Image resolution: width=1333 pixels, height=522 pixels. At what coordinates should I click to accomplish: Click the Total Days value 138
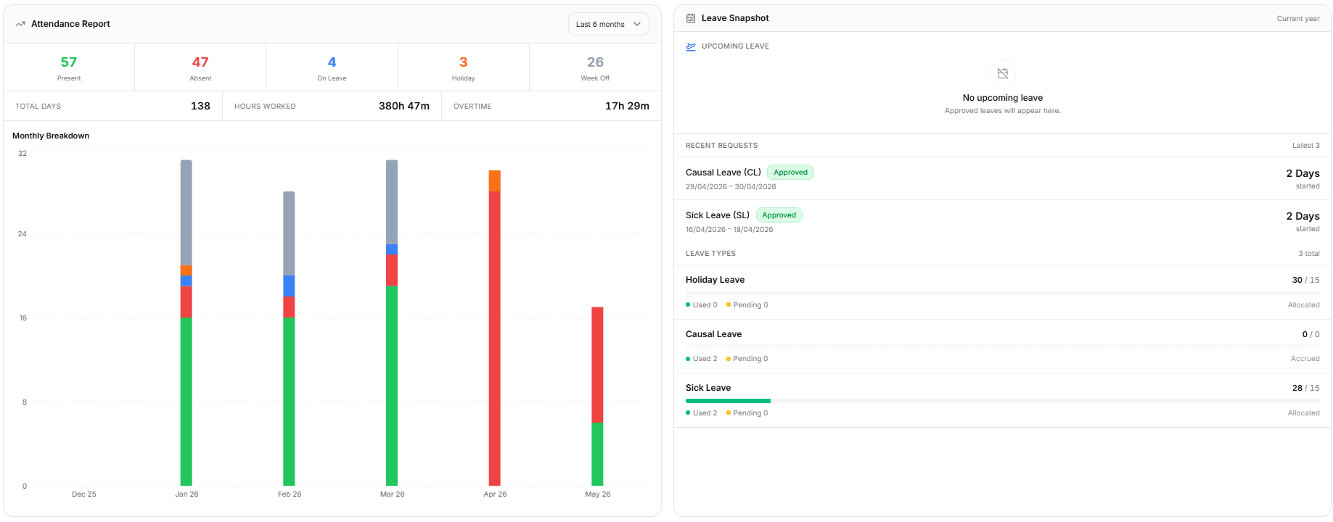200,106
